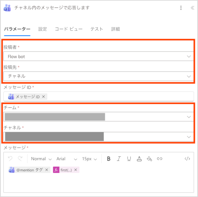
Task: Click the bold formatting icon
Action: [109, 159]
